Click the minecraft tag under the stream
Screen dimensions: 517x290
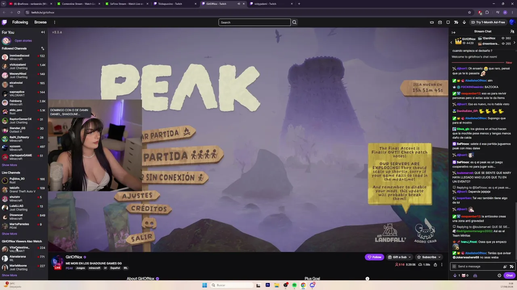click(95, 268)
